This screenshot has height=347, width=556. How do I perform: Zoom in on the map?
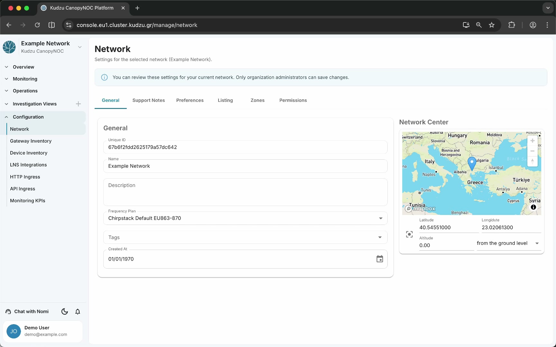click(533, 141)
